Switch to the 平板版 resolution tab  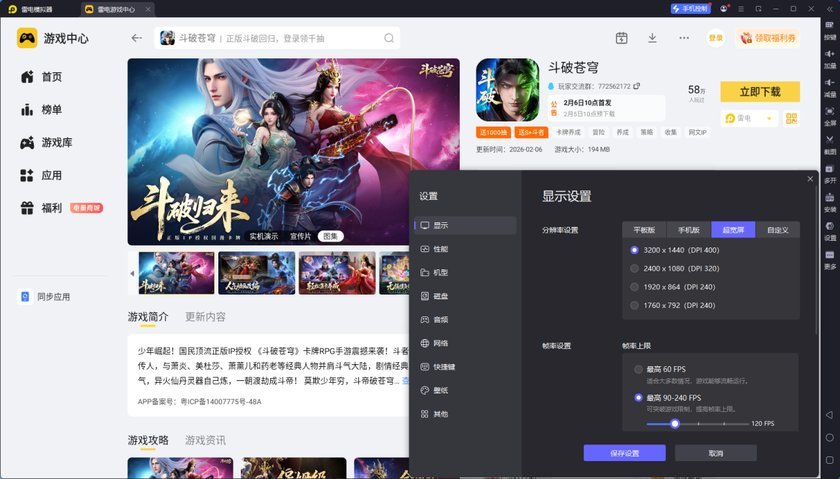tap(644, 230)
